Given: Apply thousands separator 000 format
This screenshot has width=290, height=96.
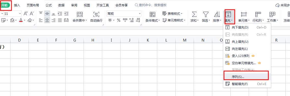Looking at the screenshot, I should point(125,20).
